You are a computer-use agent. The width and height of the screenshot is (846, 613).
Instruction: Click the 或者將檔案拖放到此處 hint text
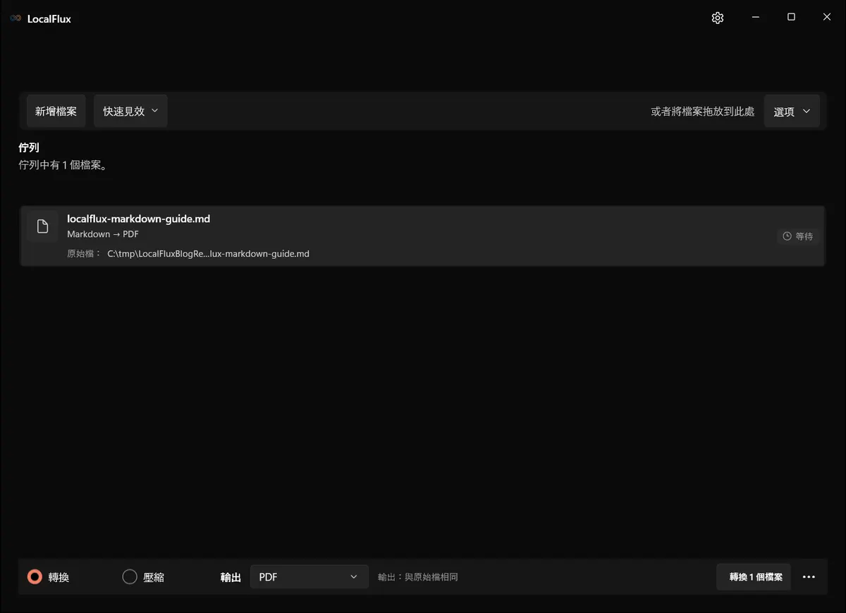[x=703, y=111]
